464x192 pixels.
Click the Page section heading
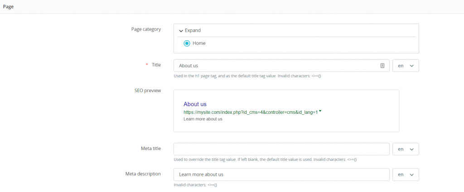tap(8, 6)
